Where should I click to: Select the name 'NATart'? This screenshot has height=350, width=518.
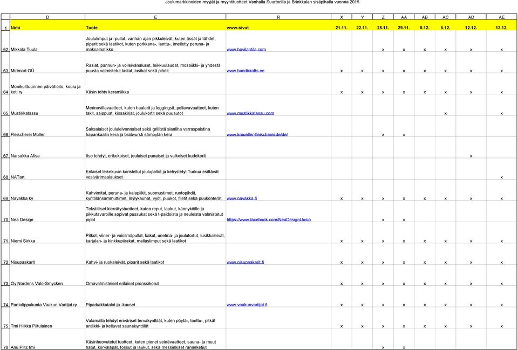coord(17,177)
